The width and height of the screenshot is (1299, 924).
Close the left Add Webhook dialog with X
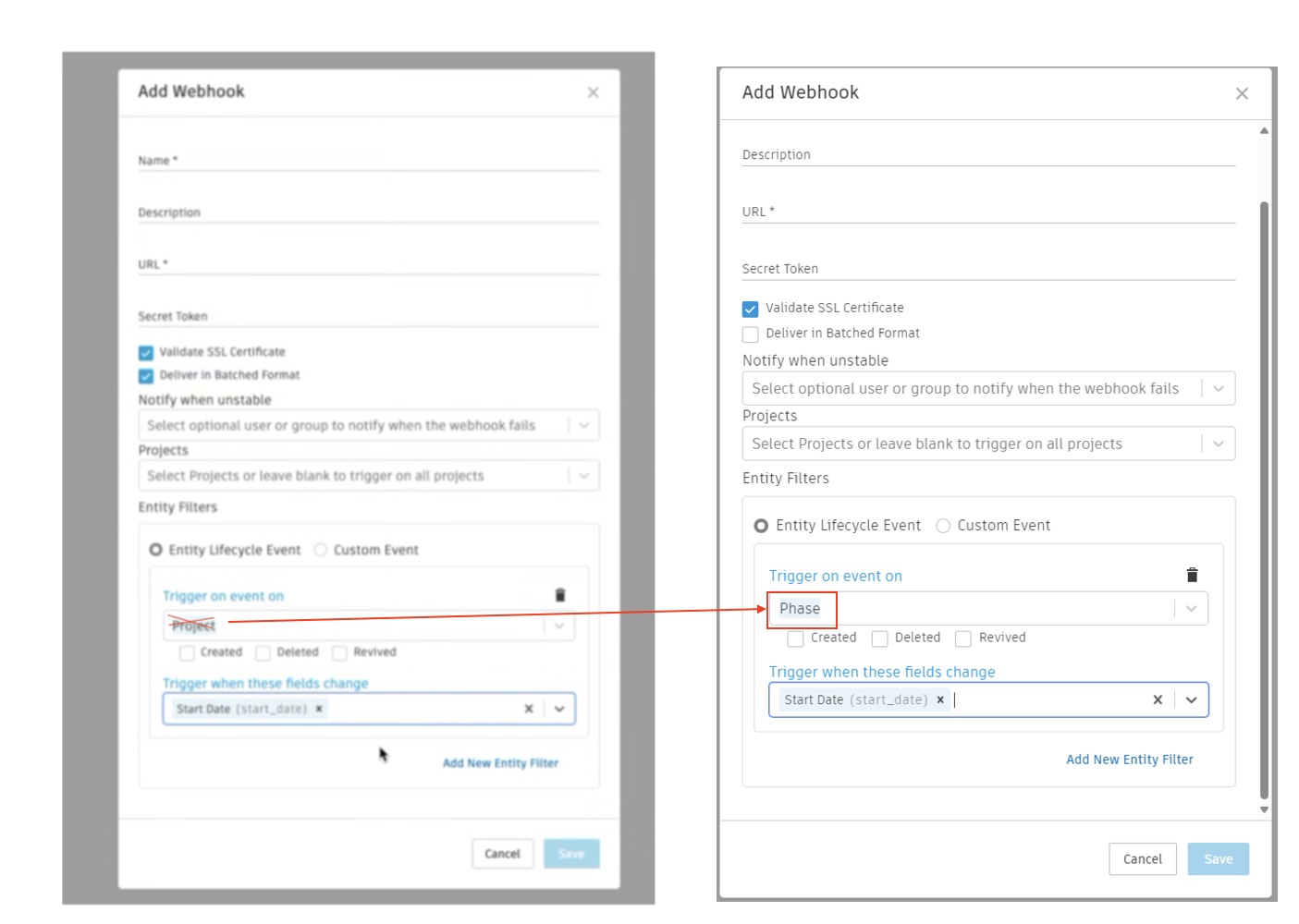593,92
